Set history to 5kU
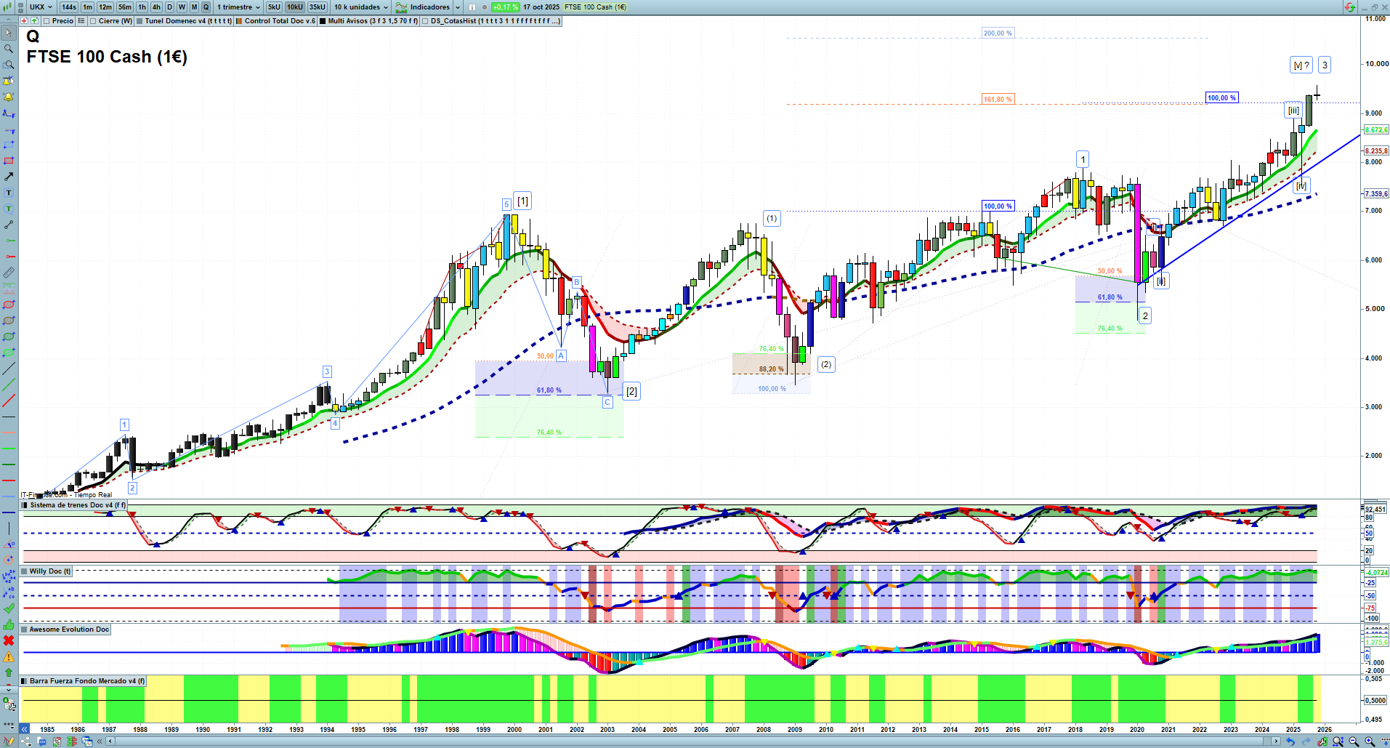 pyautogui.click(x=274, y=7)
